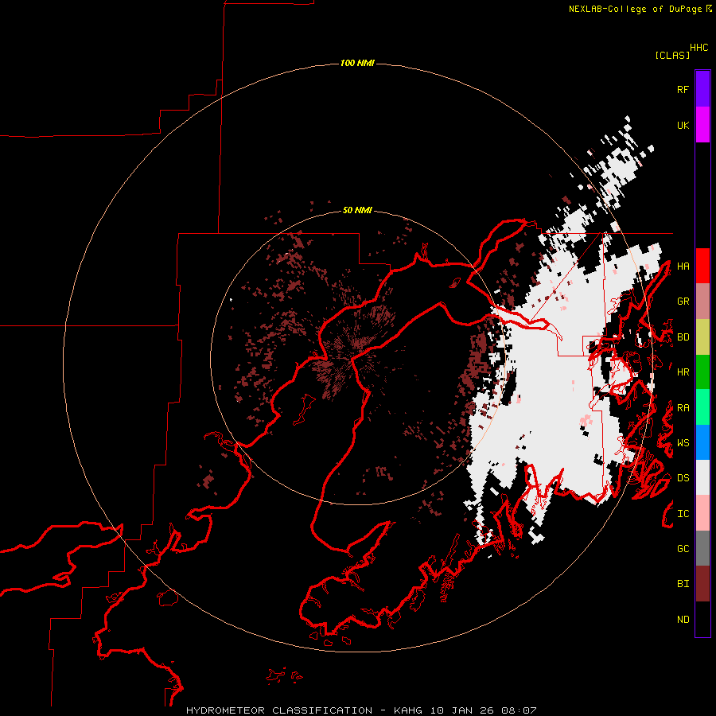
Task: Click the HA legend label
Action: click(x=683, y=267)
